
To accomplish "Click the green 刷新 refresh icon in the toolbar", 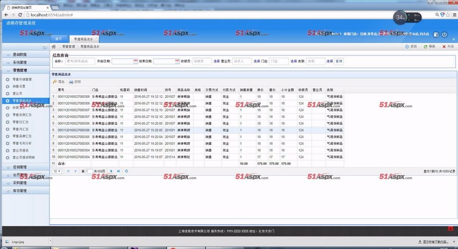I will coord(425,47).
